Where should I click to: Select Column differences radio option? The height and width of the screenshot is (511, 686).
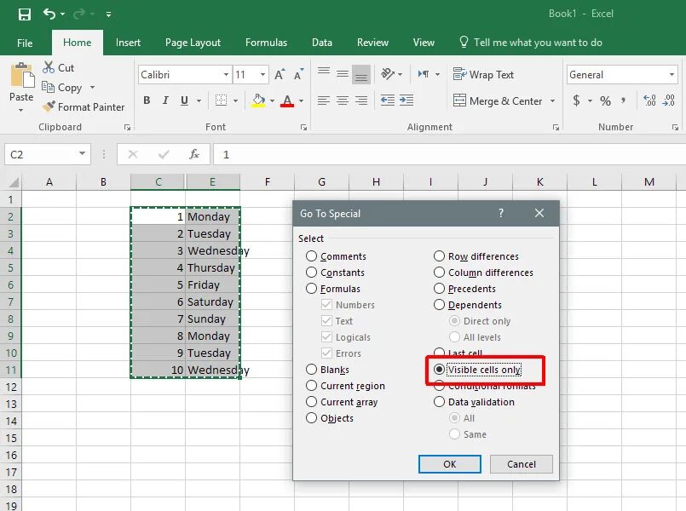[x=483, y=273]
